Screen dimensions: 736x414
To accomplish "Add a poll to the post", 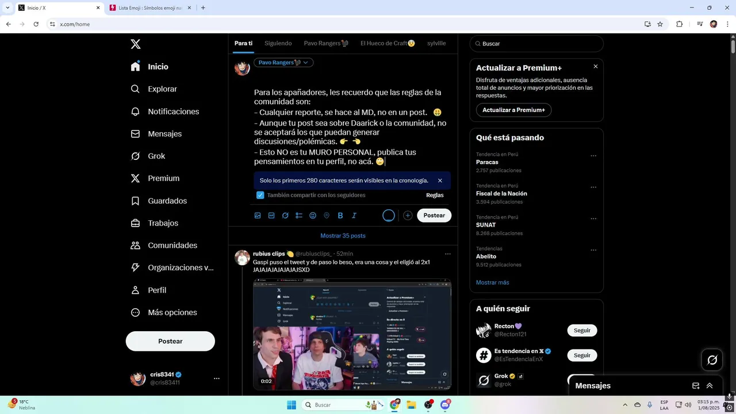I will click(299, 216).
